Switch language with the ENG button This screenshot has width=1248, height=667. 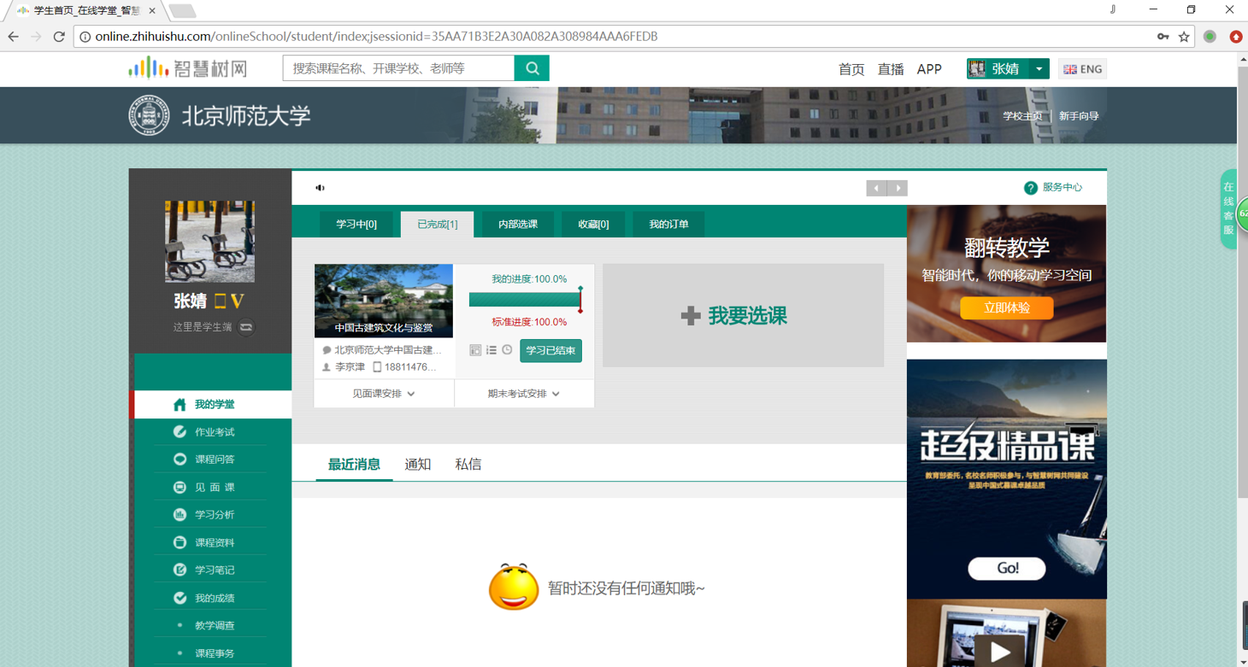coord(1082,69)
